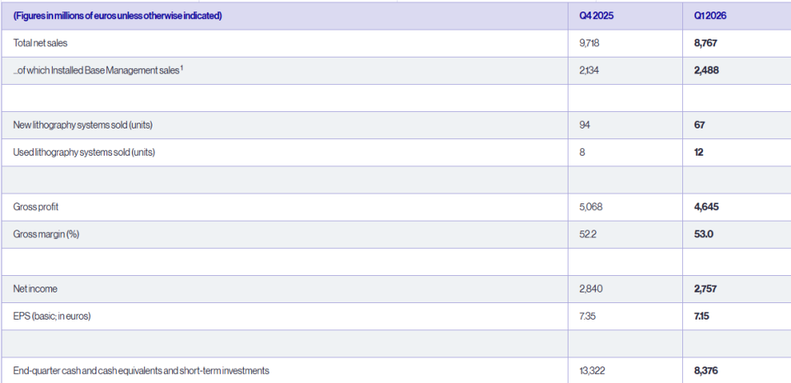Image resolution: width=791 pixels, height=383 pixels.
Task: Click the 'EPS (basic; in euros)' label
Action: (52, 316)
